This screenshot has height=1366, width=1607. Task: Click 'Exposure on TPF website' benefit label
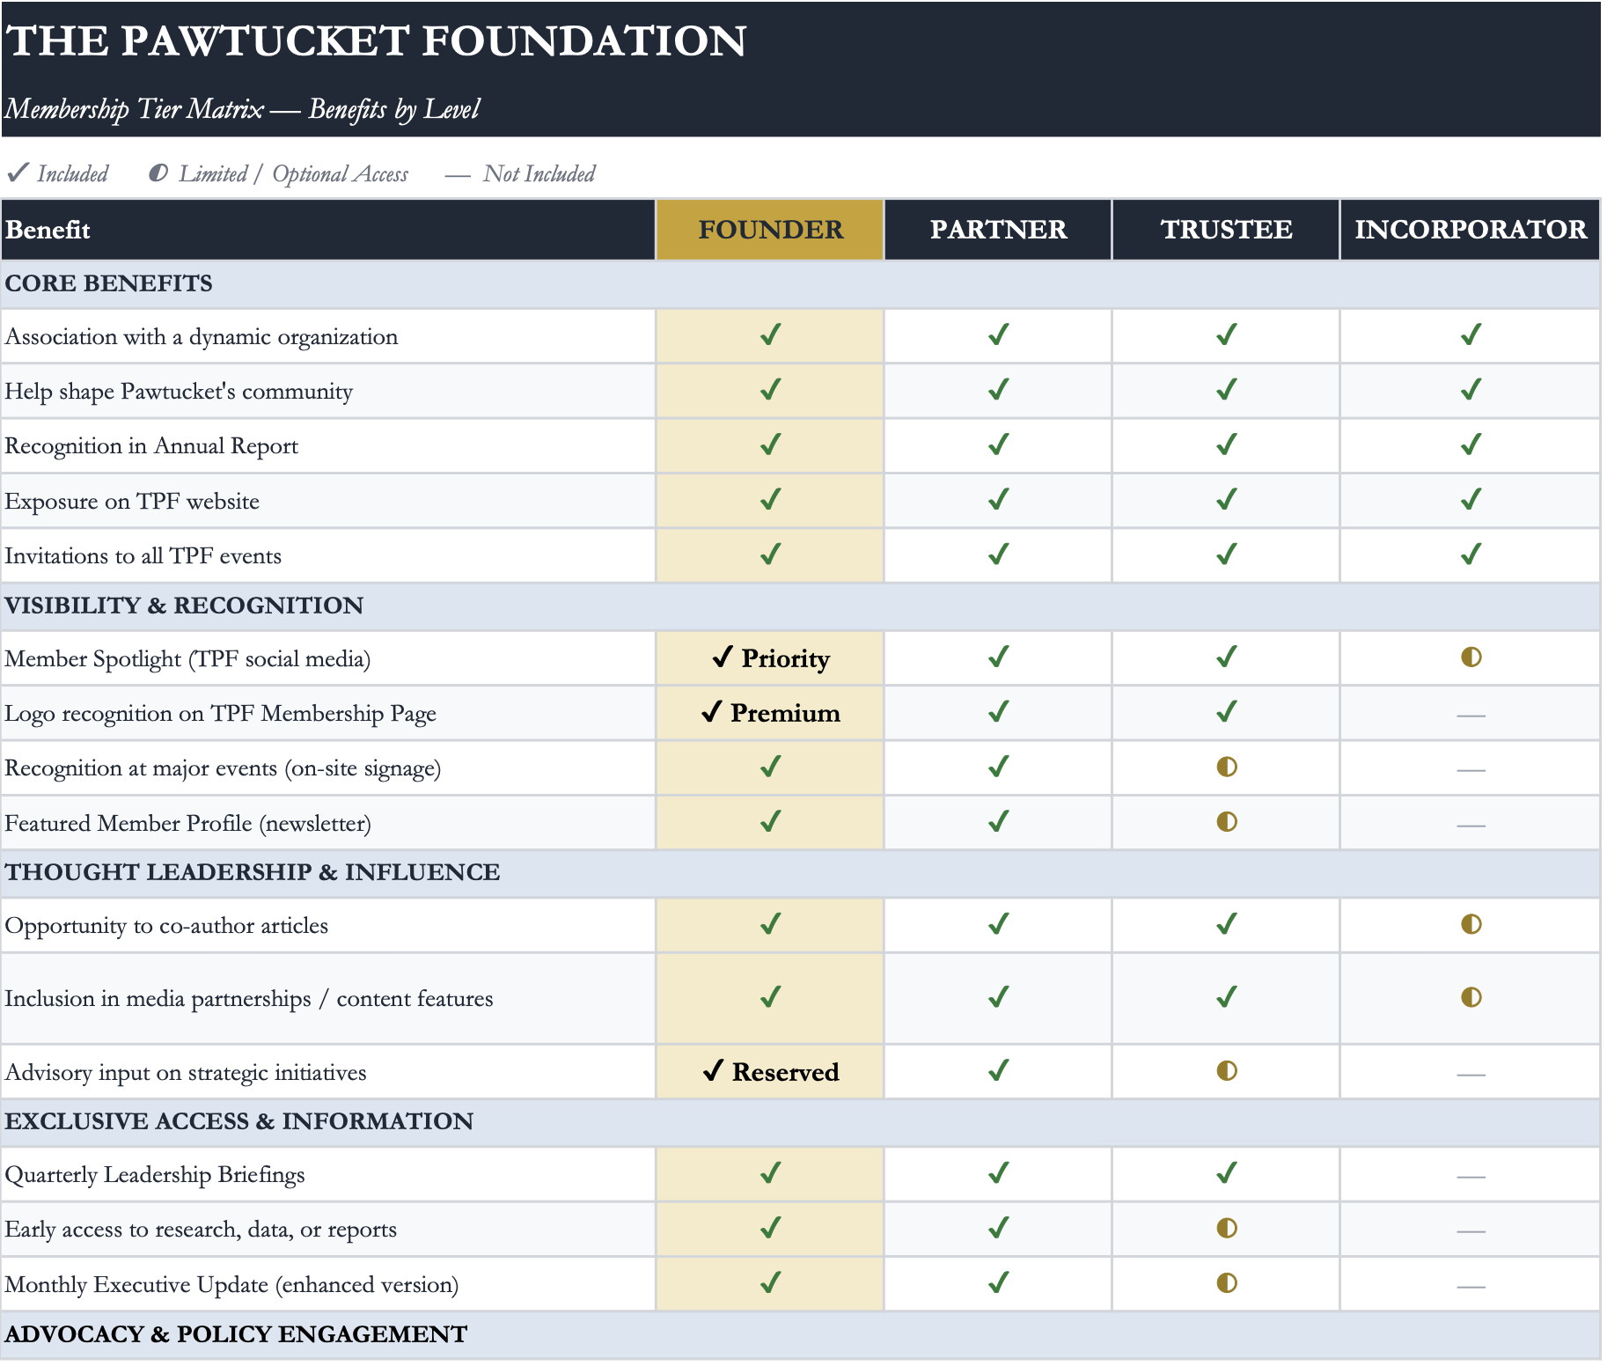click(132, 502)
